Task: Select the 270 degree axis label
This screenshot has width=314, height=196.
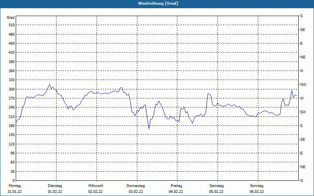Action: tap(12, 98)
